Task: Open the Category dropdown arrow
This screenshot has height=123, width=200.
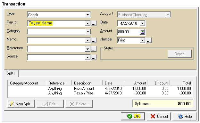Action: (88, 31)
